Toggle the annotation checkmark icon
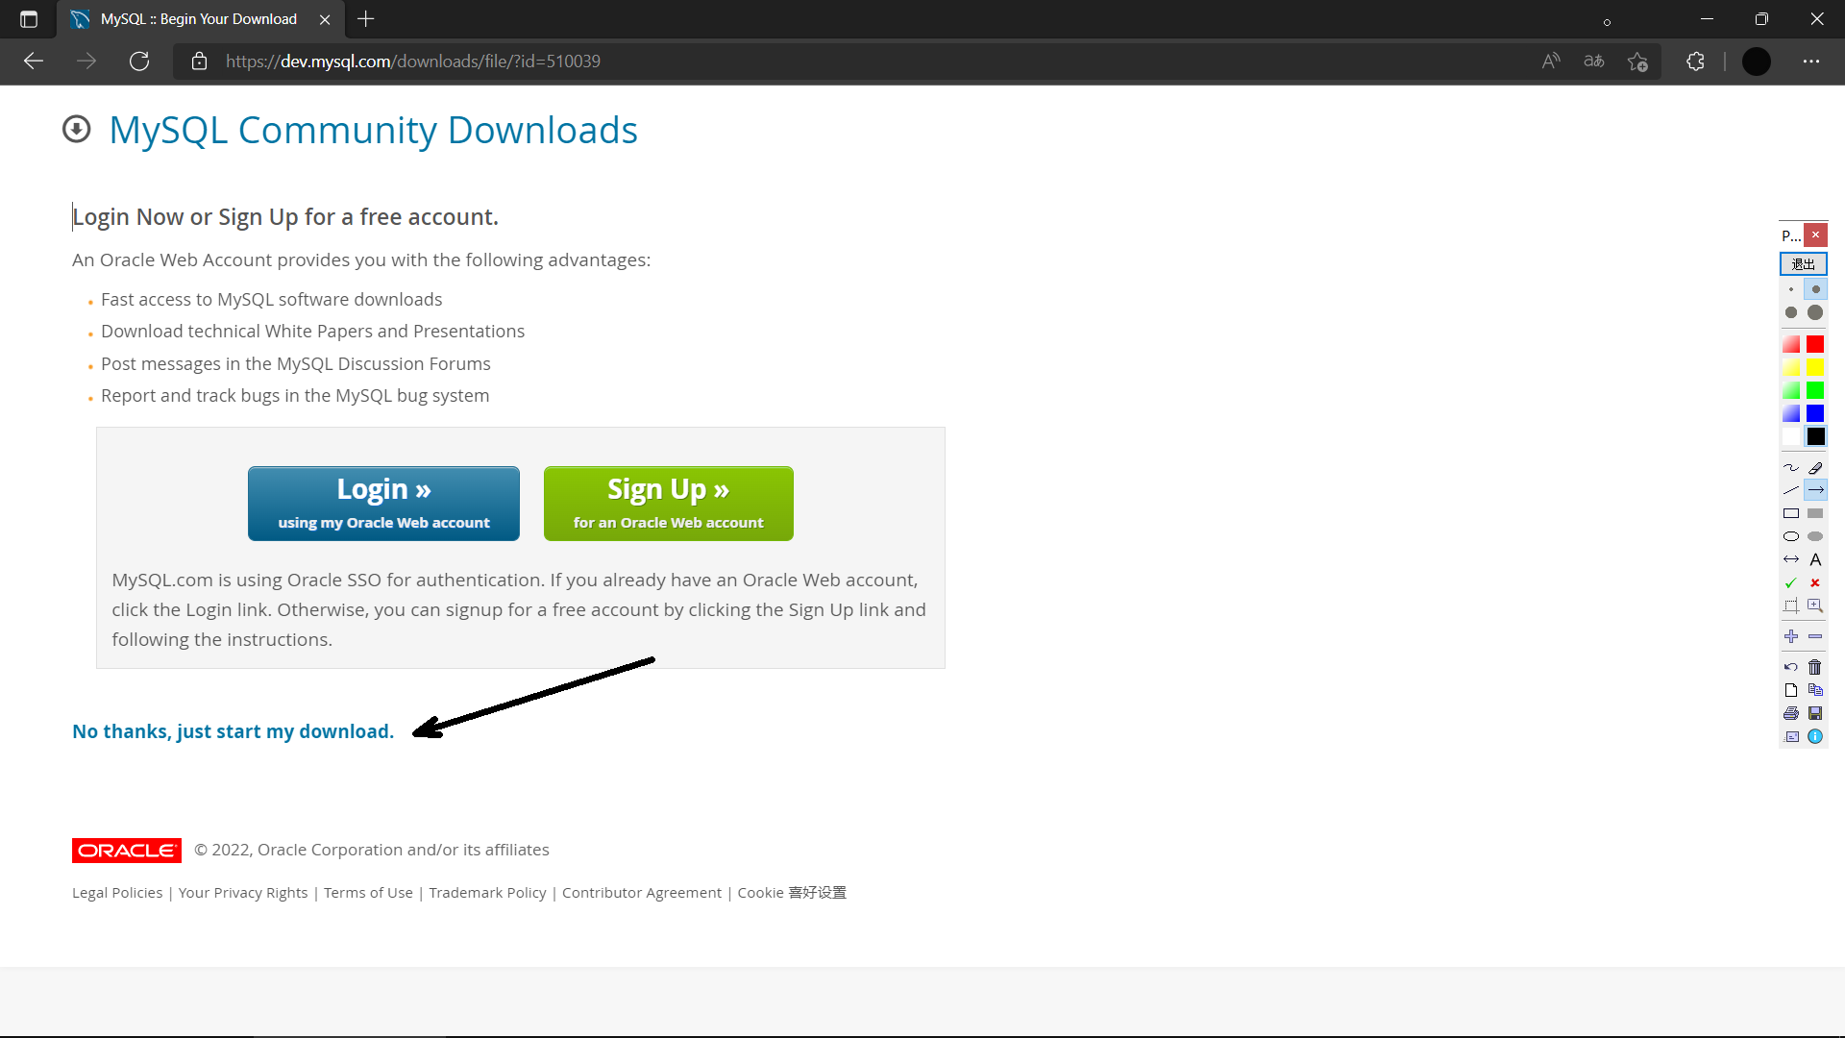 point(1790,583)
